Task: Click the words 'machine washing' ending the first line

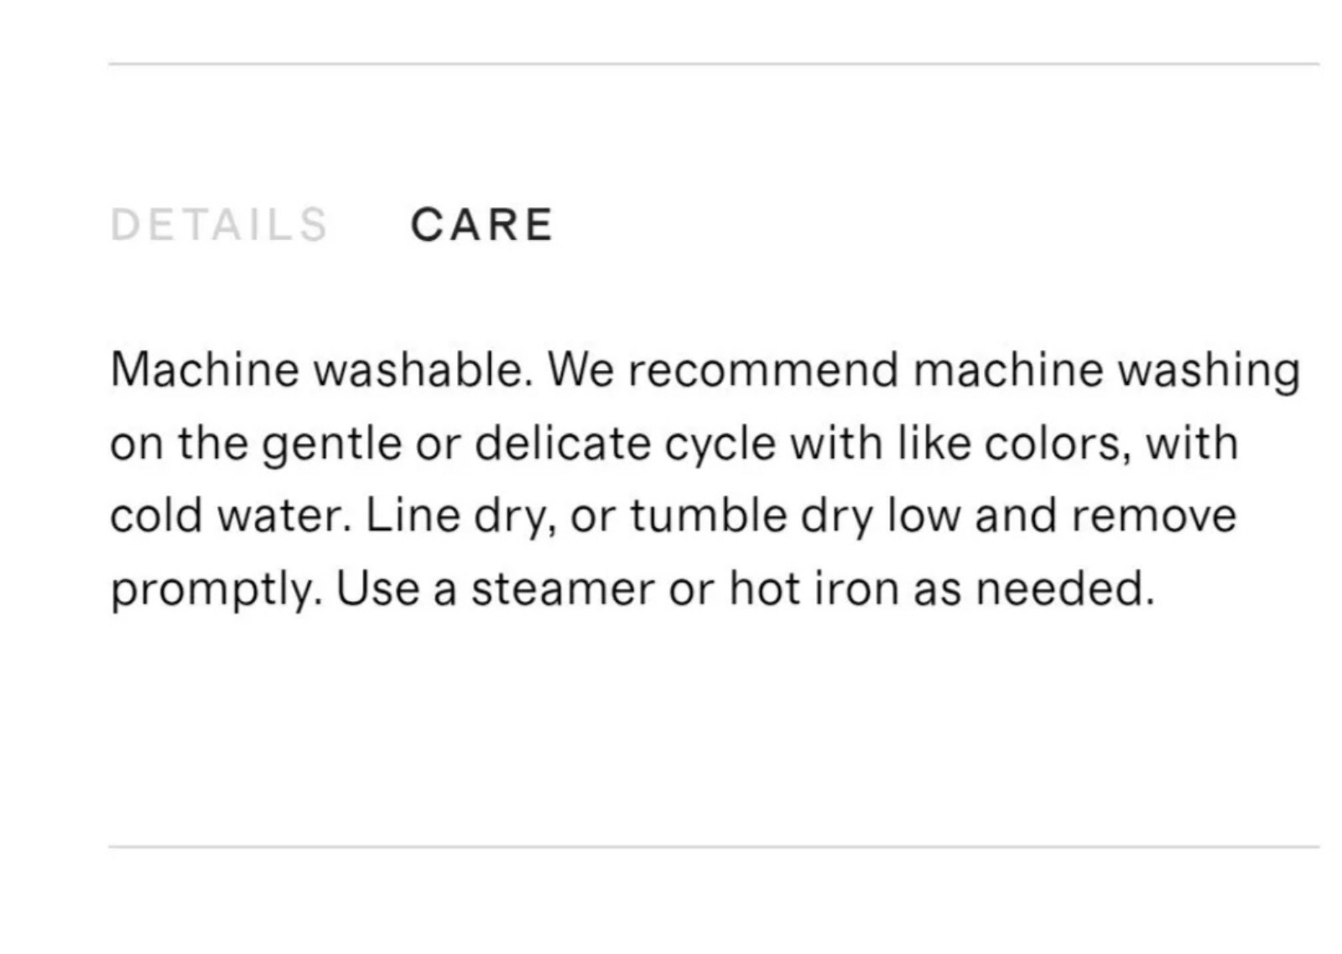Action: point(1107,372)
